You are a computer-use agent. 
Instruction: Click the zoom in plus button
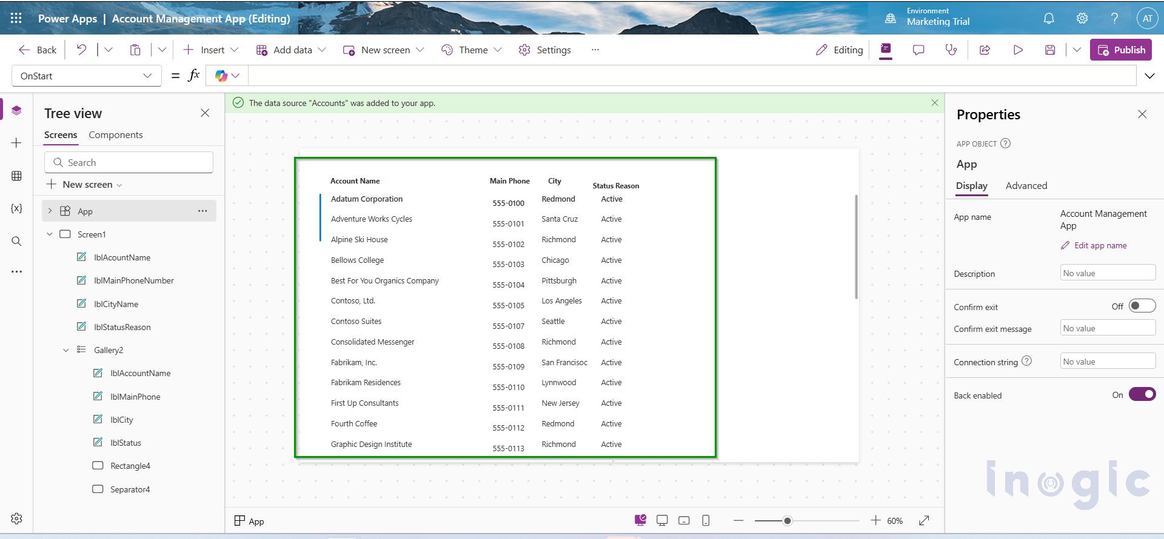click(875, 520)
